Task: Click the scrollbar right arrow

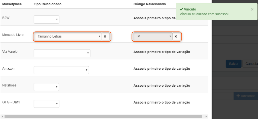Action: 206,116
